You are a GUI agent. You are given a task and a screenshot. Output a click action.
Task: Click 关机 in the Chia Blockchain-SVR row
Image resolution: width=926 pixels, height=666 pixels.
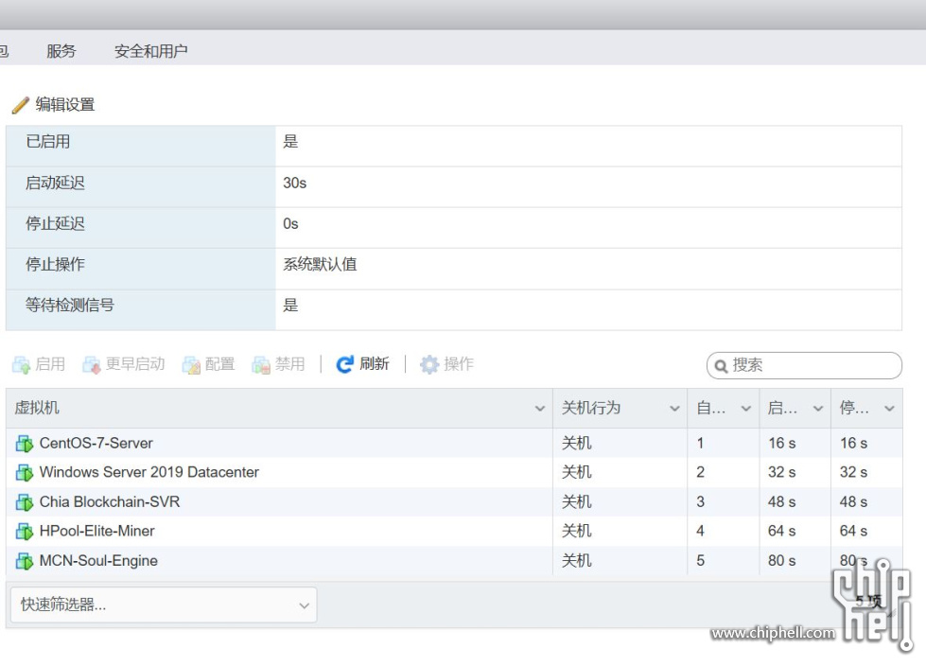tap(576, 501)
